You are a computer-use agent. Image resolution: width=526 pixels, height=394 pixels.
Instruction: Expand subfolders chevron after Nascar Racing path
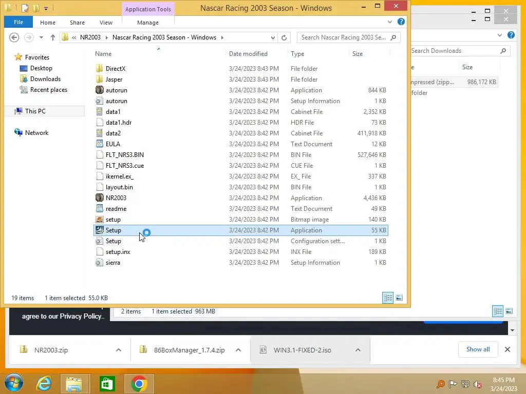222,37
